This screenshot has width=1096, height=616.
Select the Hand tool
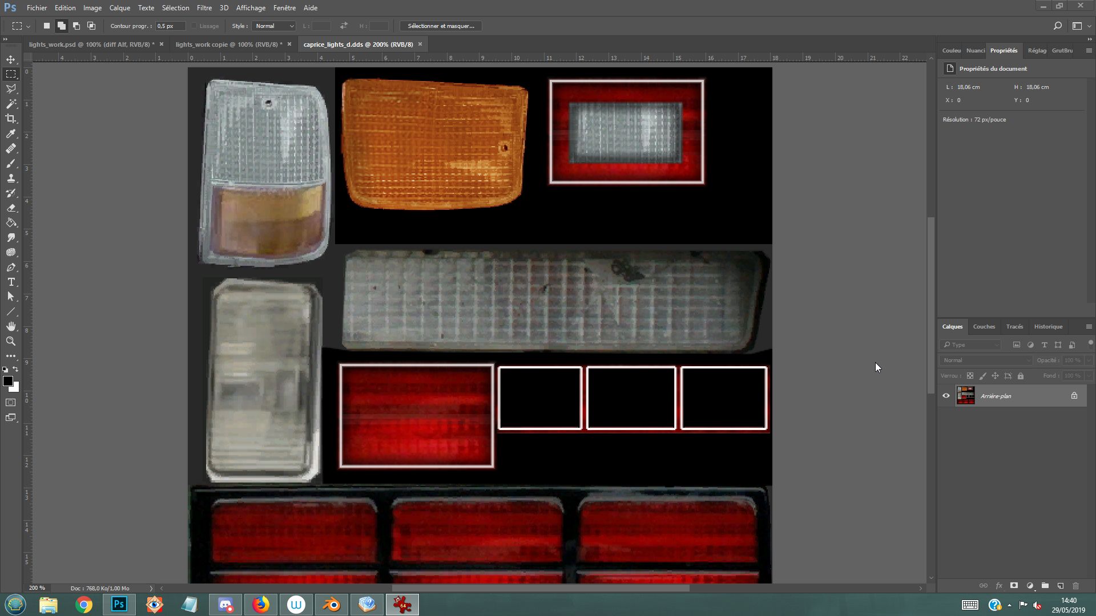[11, 326]
